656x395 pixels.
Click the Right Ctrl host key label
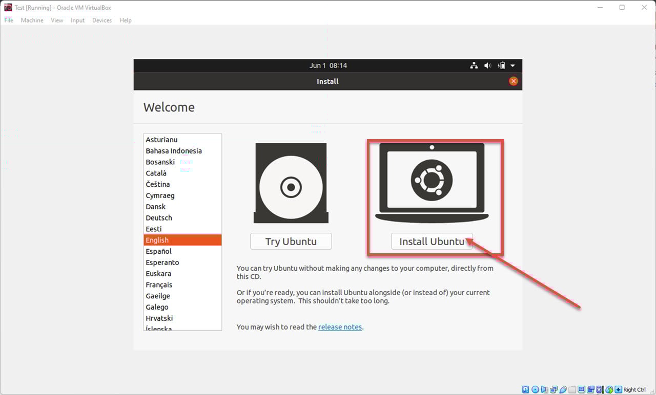click(634, 389)
